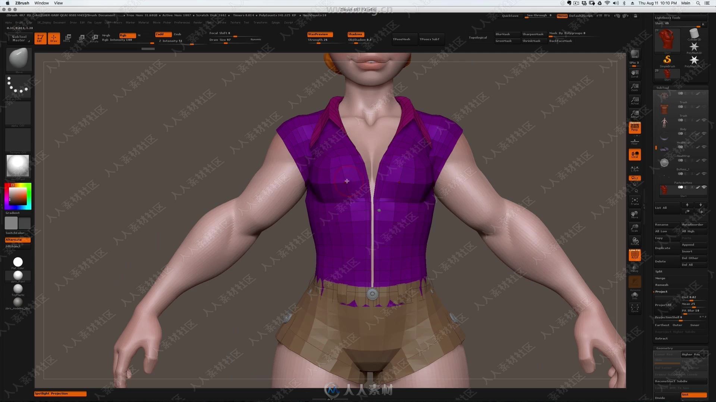716x402 pixels.
Task: Click the ProjectAll button
Action: tap(667, 305)
